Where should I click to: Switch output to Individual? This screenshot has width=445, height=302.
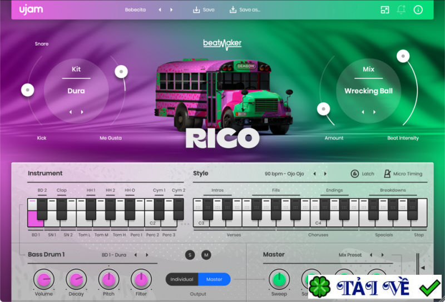click(182, 279)
